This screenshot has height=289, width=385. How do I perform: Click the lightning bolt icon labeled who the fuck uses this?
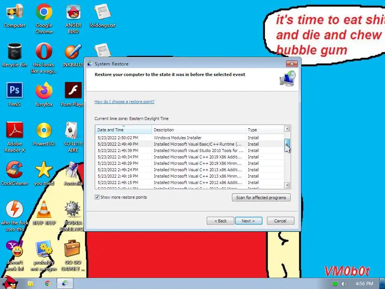click(15, 216)
